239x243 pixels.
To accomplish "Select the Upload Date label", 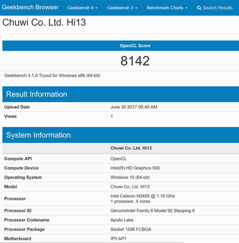I will click(x=17, y=107).
